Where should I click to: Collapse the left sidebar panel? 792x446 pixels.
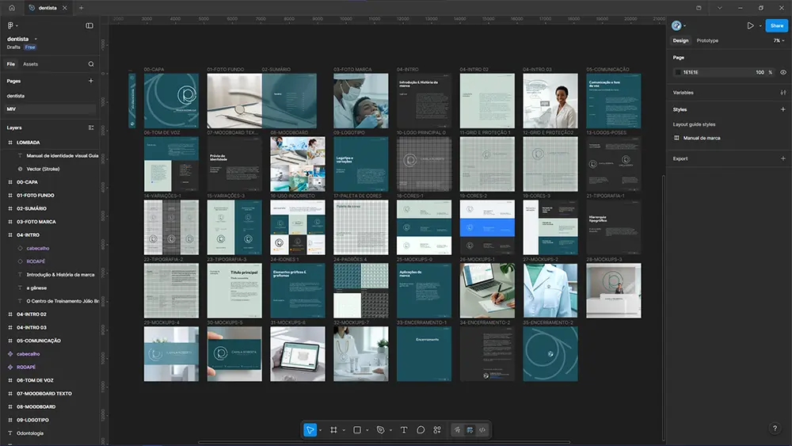point(89,25)
